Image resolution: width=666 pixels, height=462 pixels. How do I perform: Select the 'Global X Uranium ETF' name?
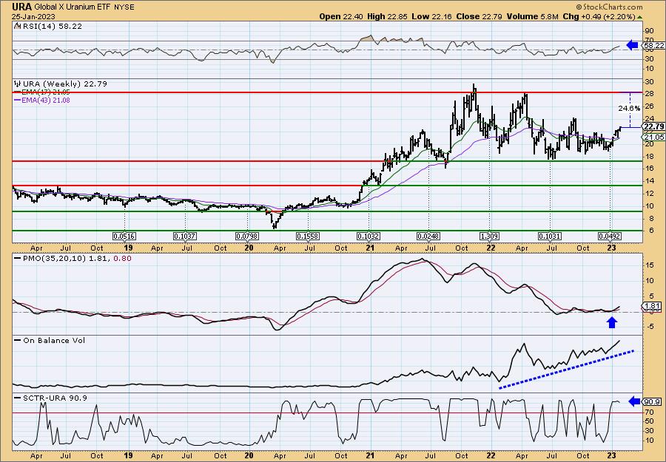point(73,7)
